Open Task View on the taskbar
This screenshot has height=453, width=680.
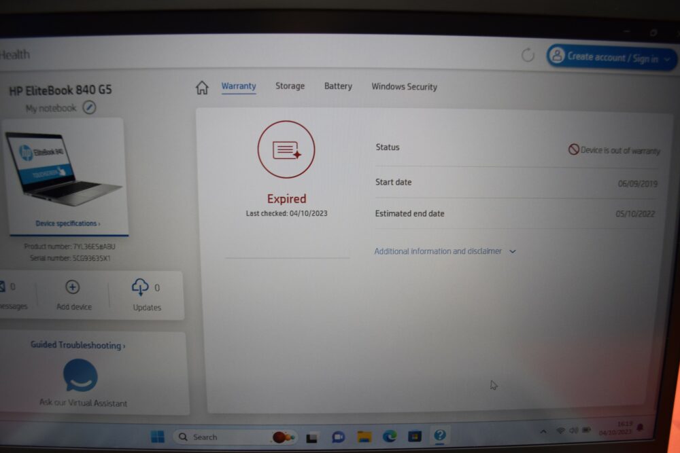pos(312,438)
